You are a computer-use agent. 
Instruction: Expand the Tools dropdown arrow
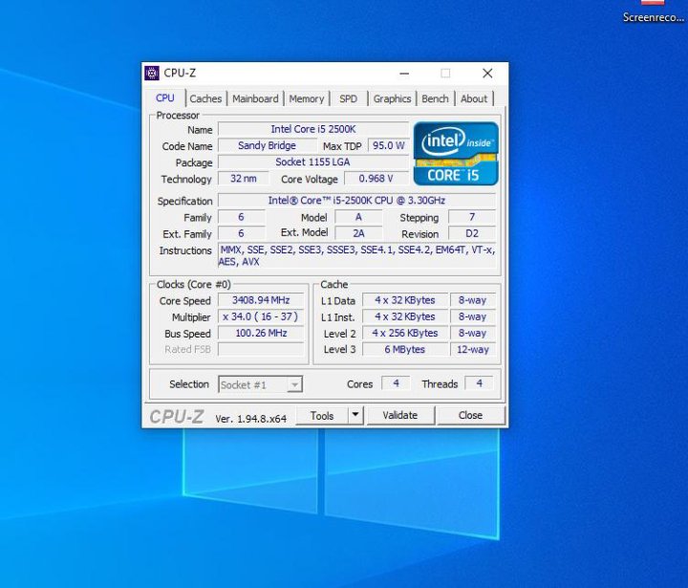tap(355, 415)
